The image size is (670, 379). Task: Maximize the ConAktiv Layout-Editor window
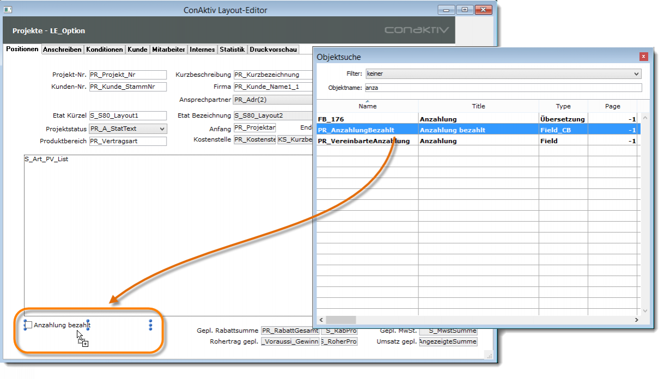(x=465, y=10)
